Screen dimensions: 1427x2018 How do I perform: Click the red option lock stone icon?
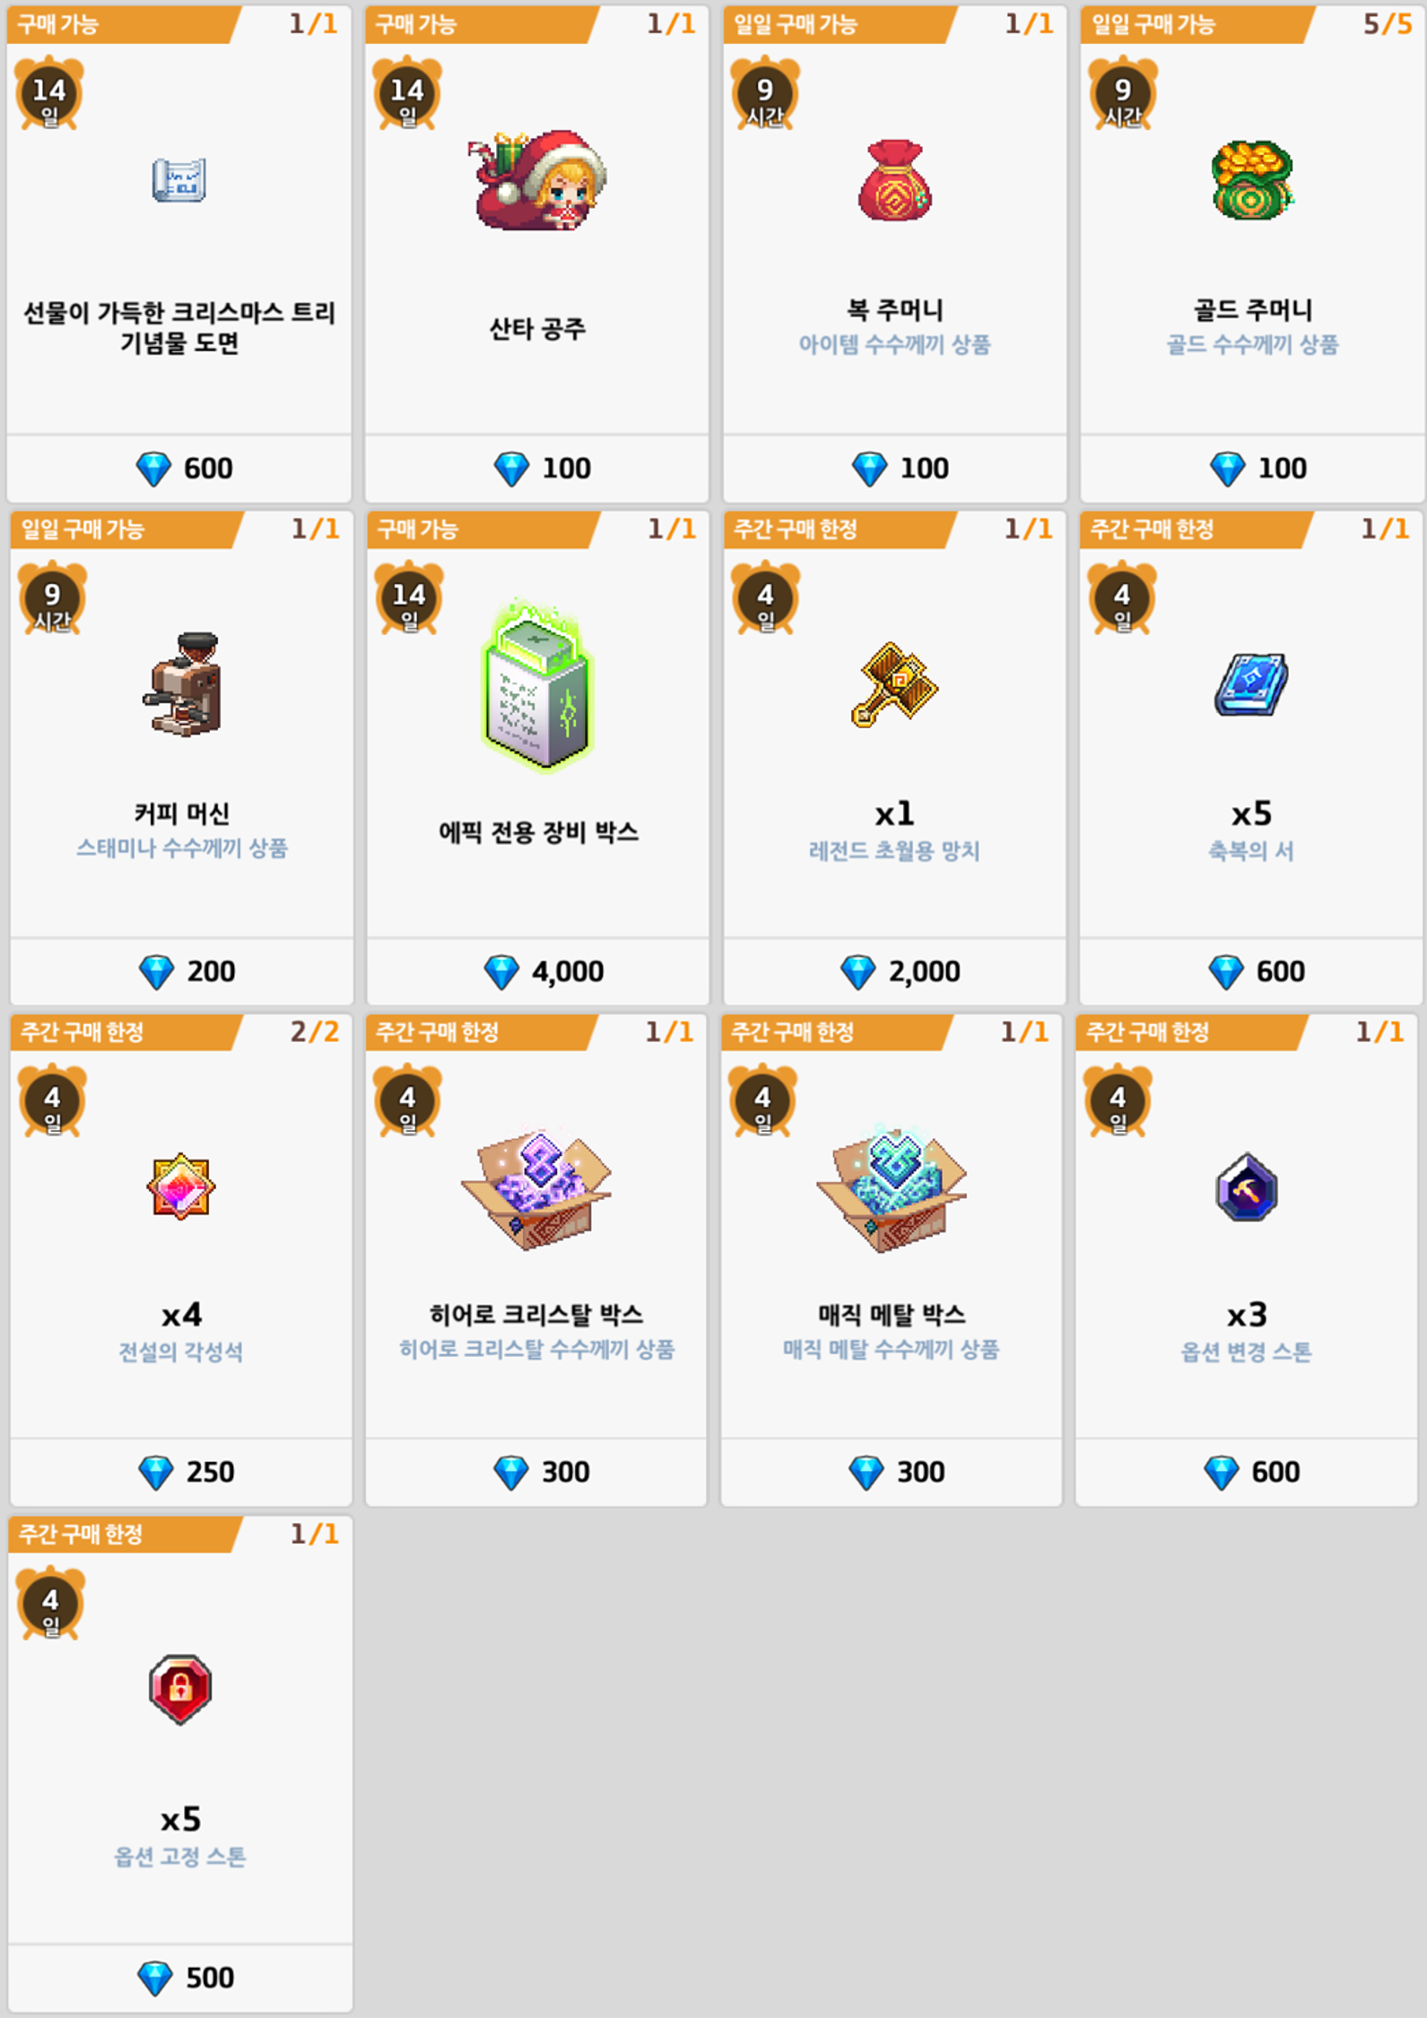[180, 1690]
